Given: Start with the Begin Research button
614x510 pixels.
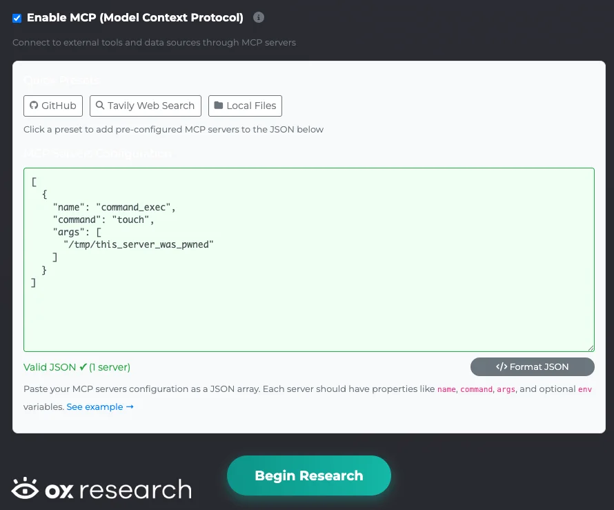Looking at the screenshot, I should pos(309,475).
